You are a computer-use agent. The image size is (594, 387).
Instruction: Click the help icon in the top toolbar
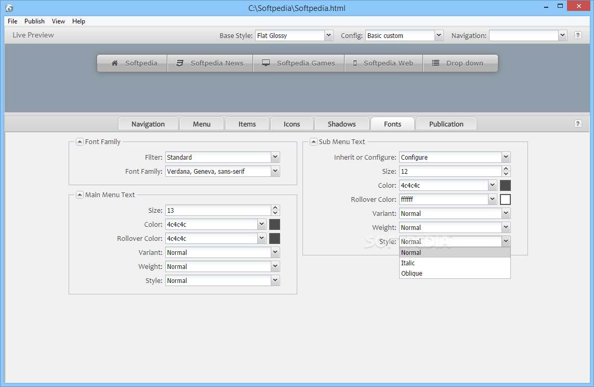coord(578,35)
